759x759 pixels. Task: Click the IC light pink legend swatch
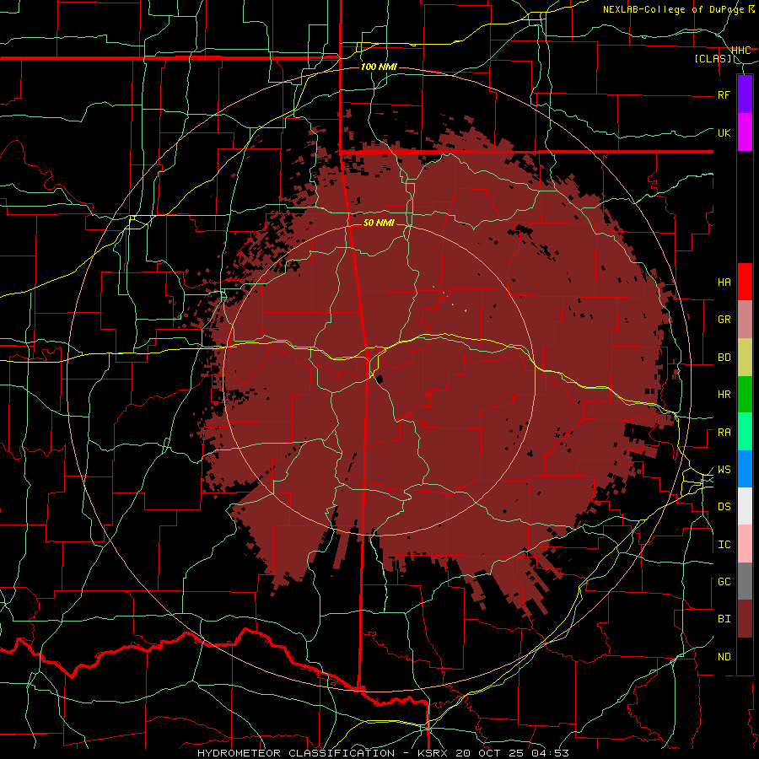tap(745, 544)
